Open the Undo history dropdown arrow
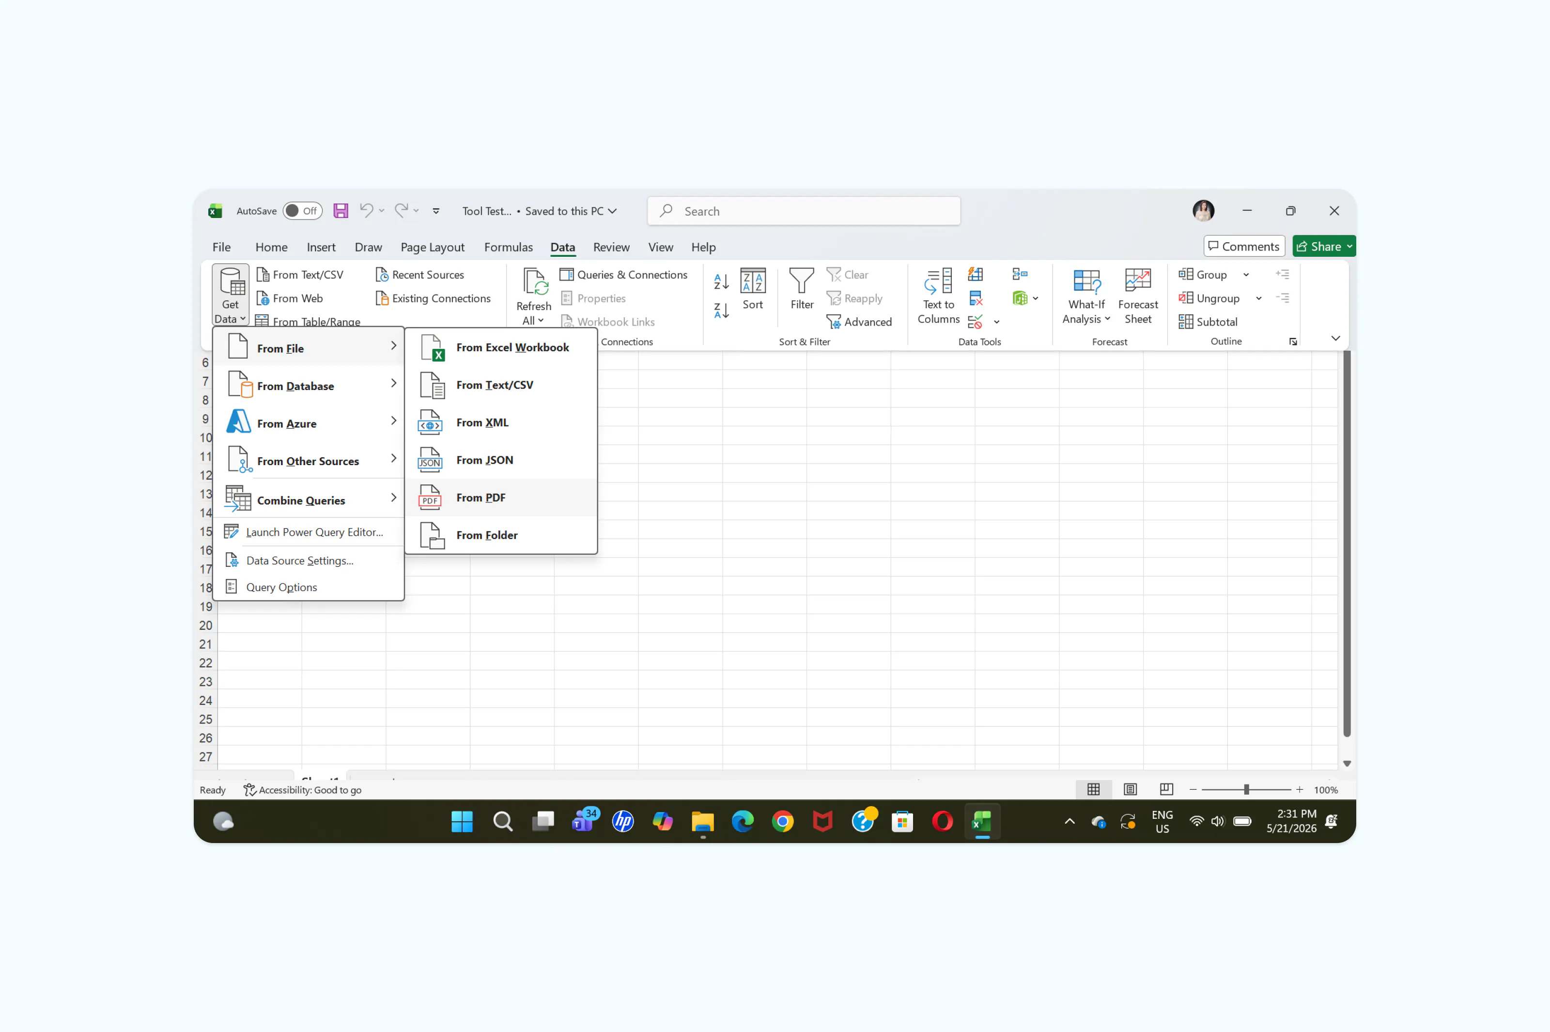This screenshot has width=1550, height=1032. [x=382, y=211]
